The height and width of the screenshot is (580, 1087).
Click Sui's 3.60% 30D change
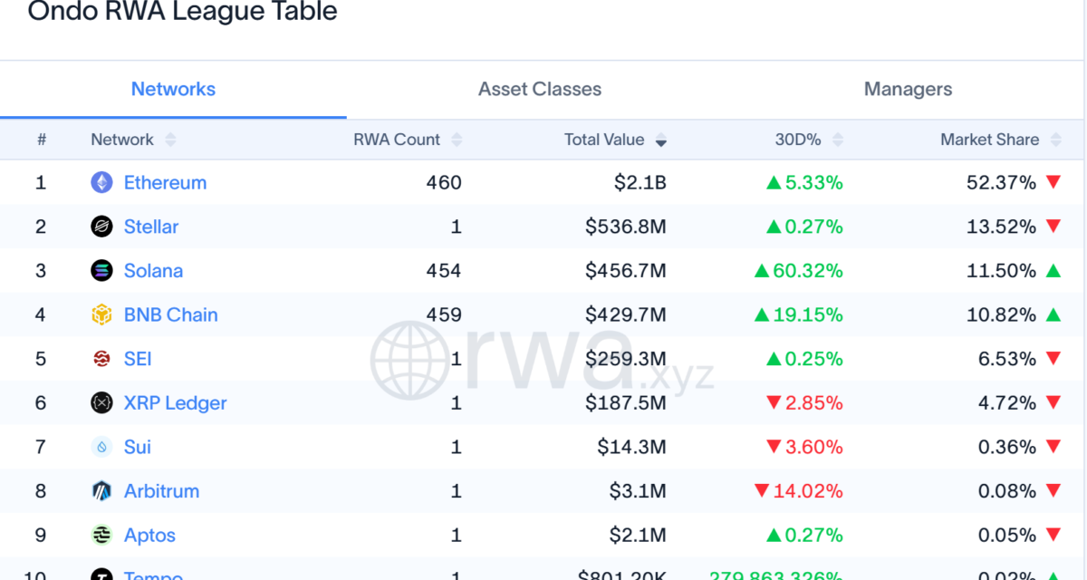[804, 447]
